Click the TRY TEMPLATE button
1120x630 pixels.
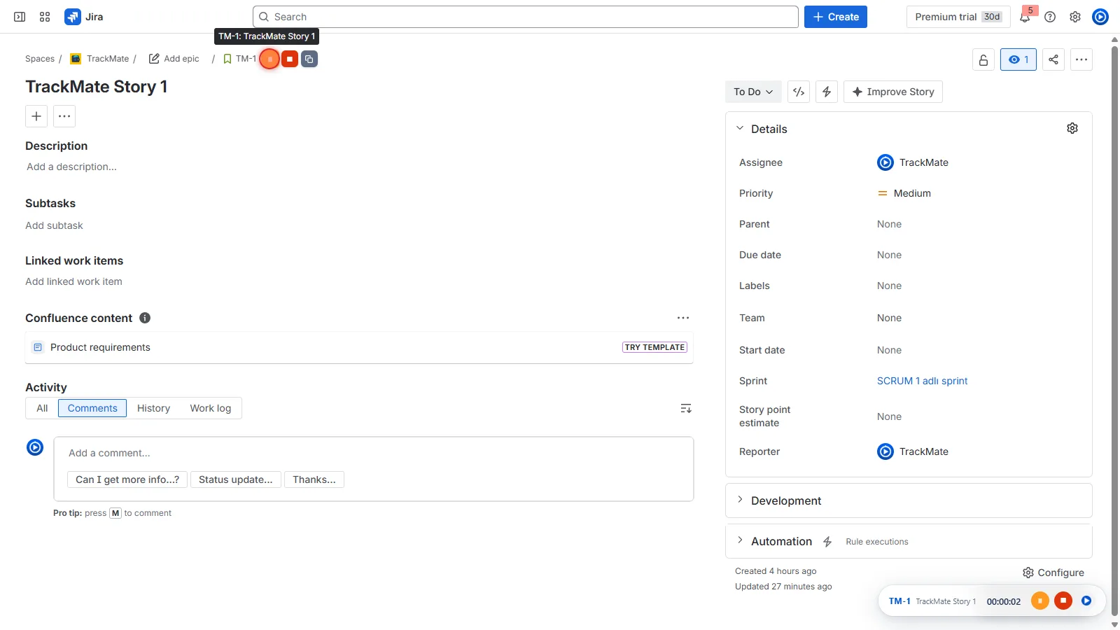point(654,347)
